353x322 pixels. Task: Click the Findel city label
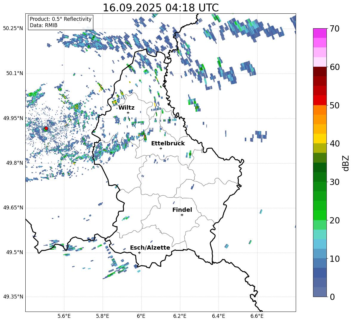pos(182,210)
